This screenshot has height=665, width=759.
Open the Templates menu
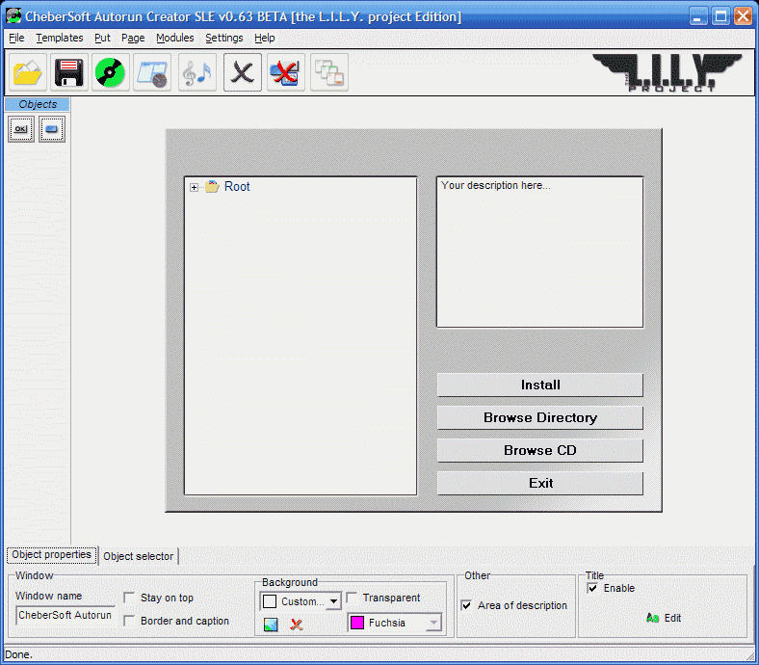(x=60, y=38)
